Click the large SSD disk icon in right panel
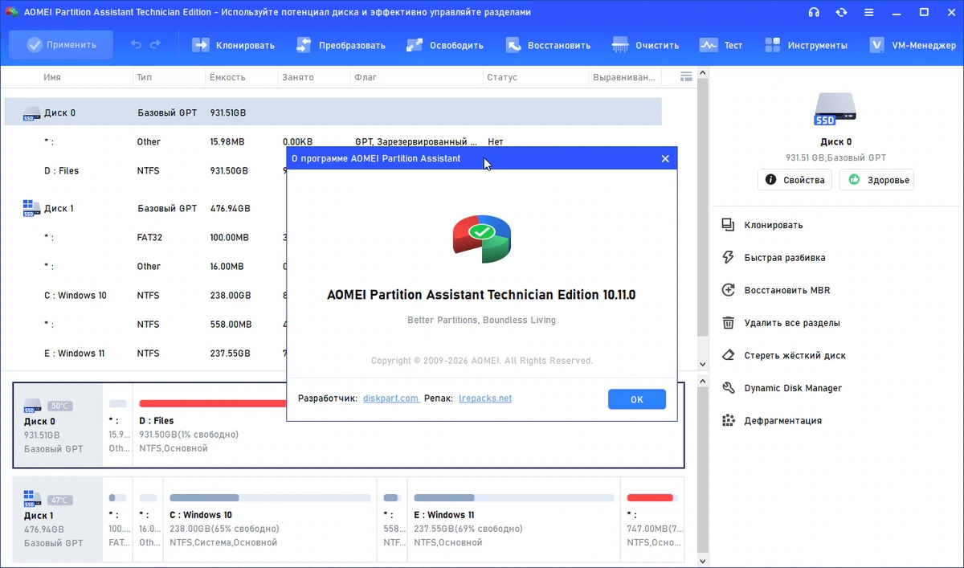964x568 pixels. coord(836,108)
